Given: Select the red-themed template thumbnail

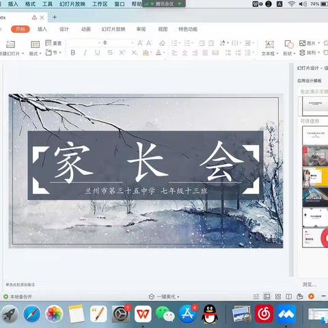Looking at the screenshot, I should click(315, 156).
